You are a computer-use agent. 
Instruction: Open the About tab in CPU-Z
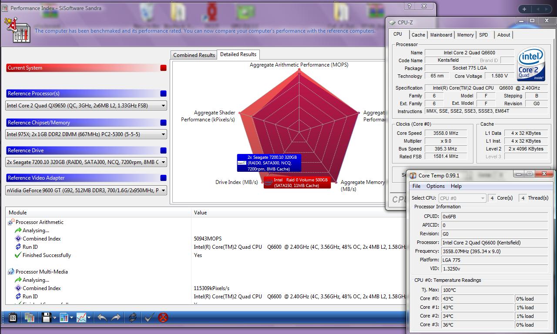(503, 35)
